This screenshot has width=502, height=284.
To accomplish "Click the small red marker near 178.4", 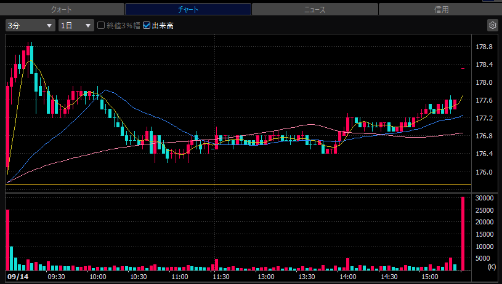I will coord(463,68).
